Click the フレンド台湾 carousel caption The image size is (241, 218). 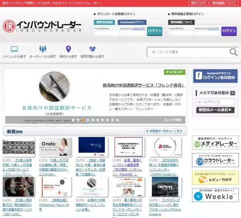[x=172, y=120]
